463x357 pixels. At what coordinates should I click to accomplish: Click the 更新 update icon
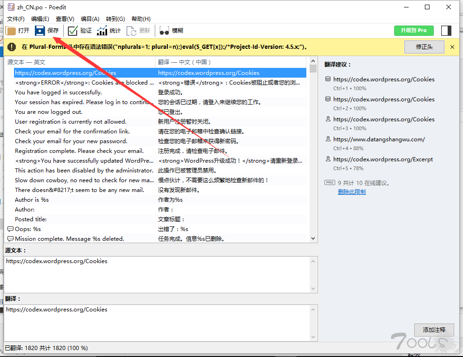(x=132, y=31)
